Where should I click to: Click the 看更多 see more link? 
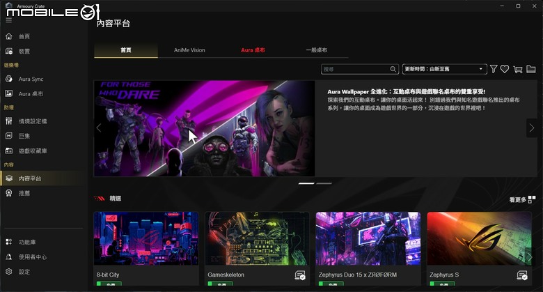(x=518, y=199)
